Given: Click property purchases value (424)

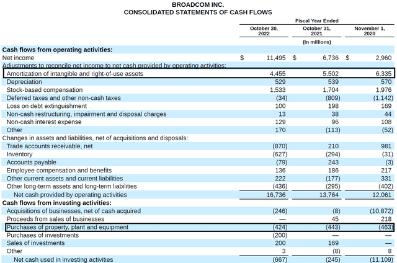Looking at the screenshot, I should point(280,227).
